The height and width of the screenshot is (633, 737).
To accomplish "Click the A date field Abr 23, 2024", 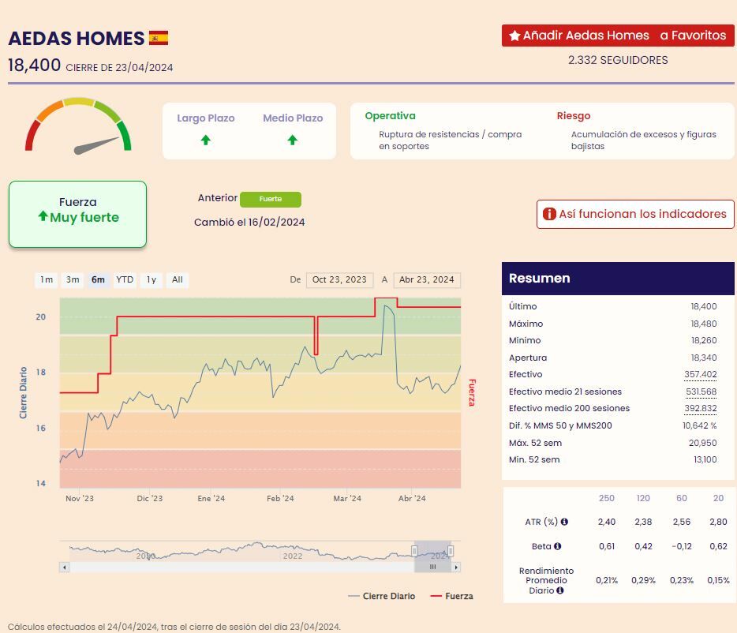I will tap(427, 280).
